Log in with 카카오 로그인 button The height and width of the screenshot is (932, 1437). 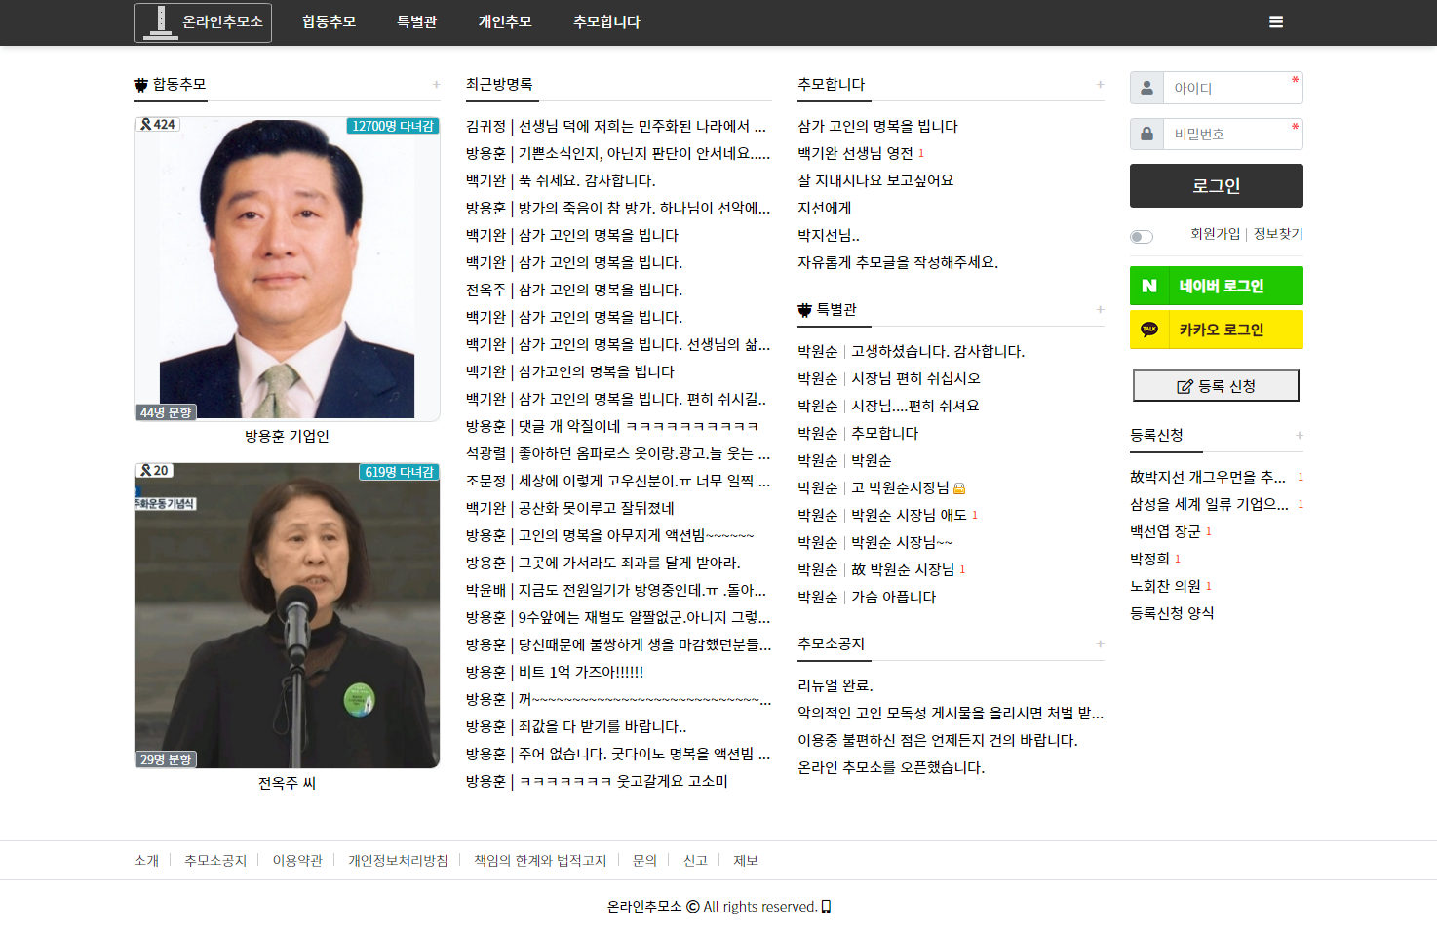click(x=1217, y=330)
